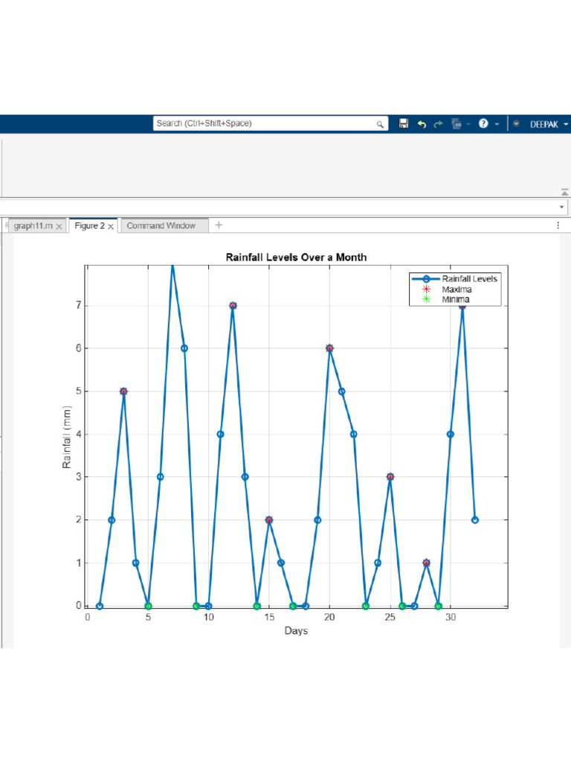Collapse the toolstrip using the minimize arrow

point(564,191)
